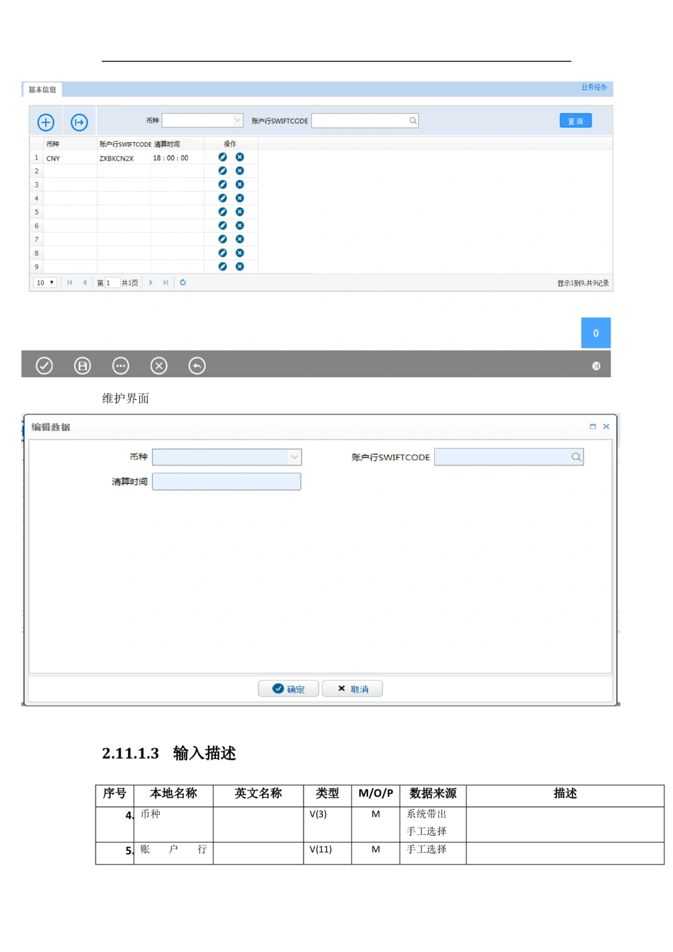
Task: Open the 币种 dropdown in search bar
Action: tap(237, 120)
